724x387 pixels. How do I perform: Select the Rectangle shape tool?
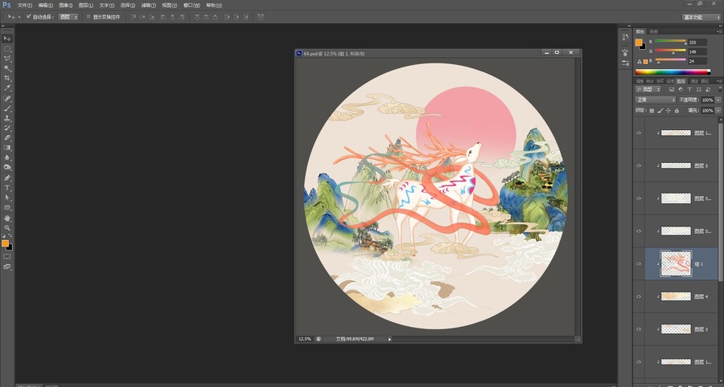point(7,208)
